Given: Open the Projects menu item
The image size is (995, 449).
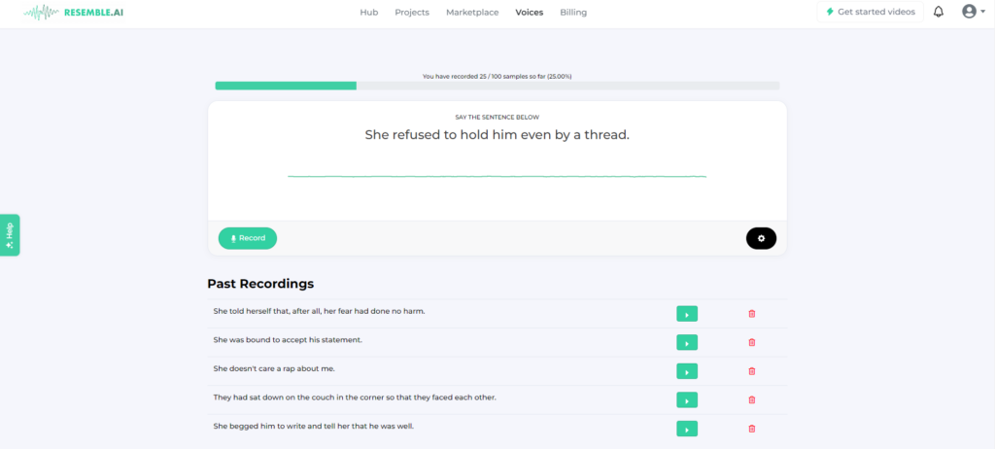Looking at the screenshot, I should click(412, 13).
